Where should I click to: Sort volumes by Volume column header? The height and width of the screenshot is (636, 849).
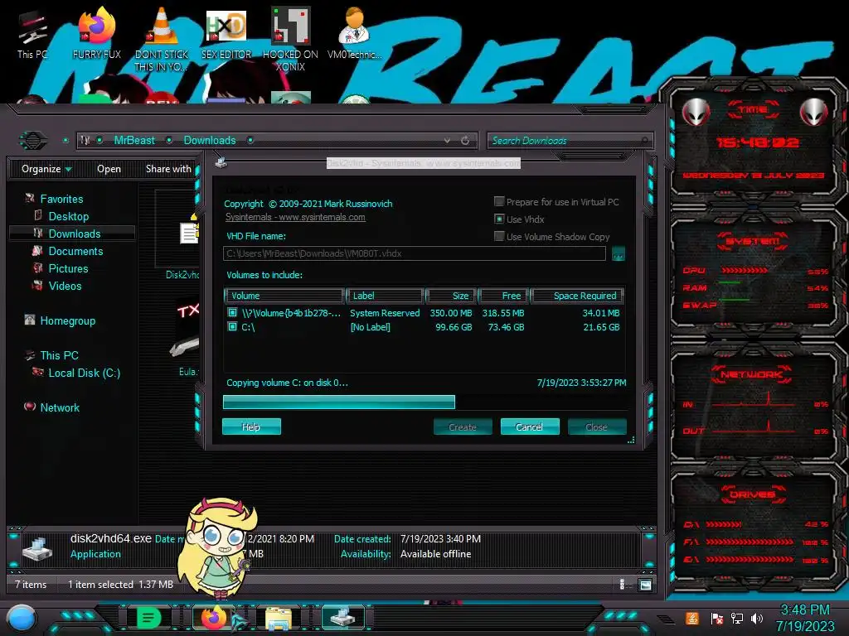click(284, 296)
